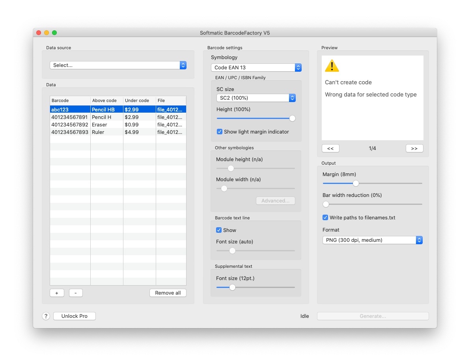The width and height of the screenshot is (470, 360).
Task: Click the Can't create code message
Action: coord(348,82)
